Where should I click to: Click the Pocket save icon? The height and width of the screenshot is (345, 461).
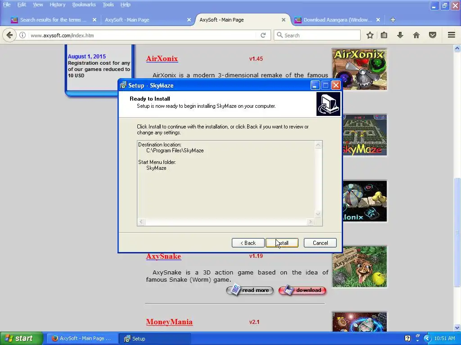[433, 35]
